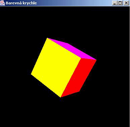Close the Barevná krychle window
The height and width of the screenshot is (127, 130).
pos(126,3)
